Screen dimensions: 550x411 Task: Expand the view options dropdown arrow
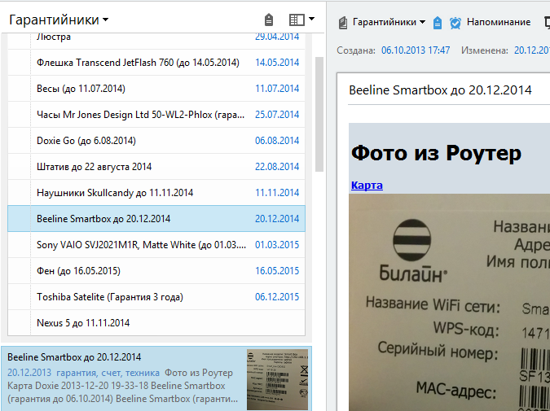(x=311, y=19)
